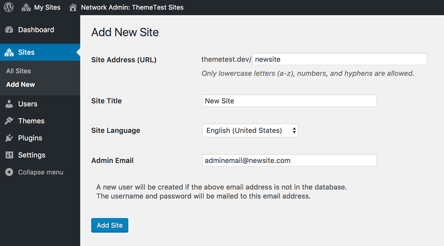Open the My Sites toolbar menu
This screenshot has height=246, width=444.
41,8
